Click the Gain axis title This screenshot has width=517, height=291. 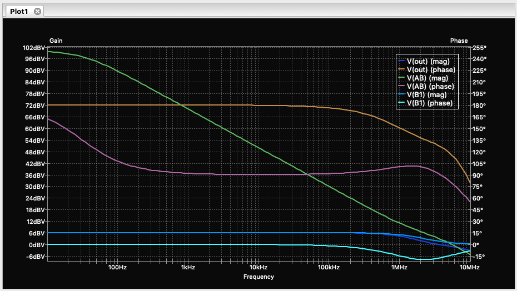tap(56, 41)
